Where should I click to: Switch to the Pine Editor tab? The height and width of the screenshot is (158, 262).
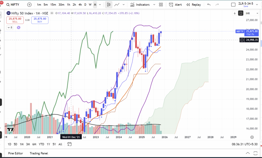15,153
